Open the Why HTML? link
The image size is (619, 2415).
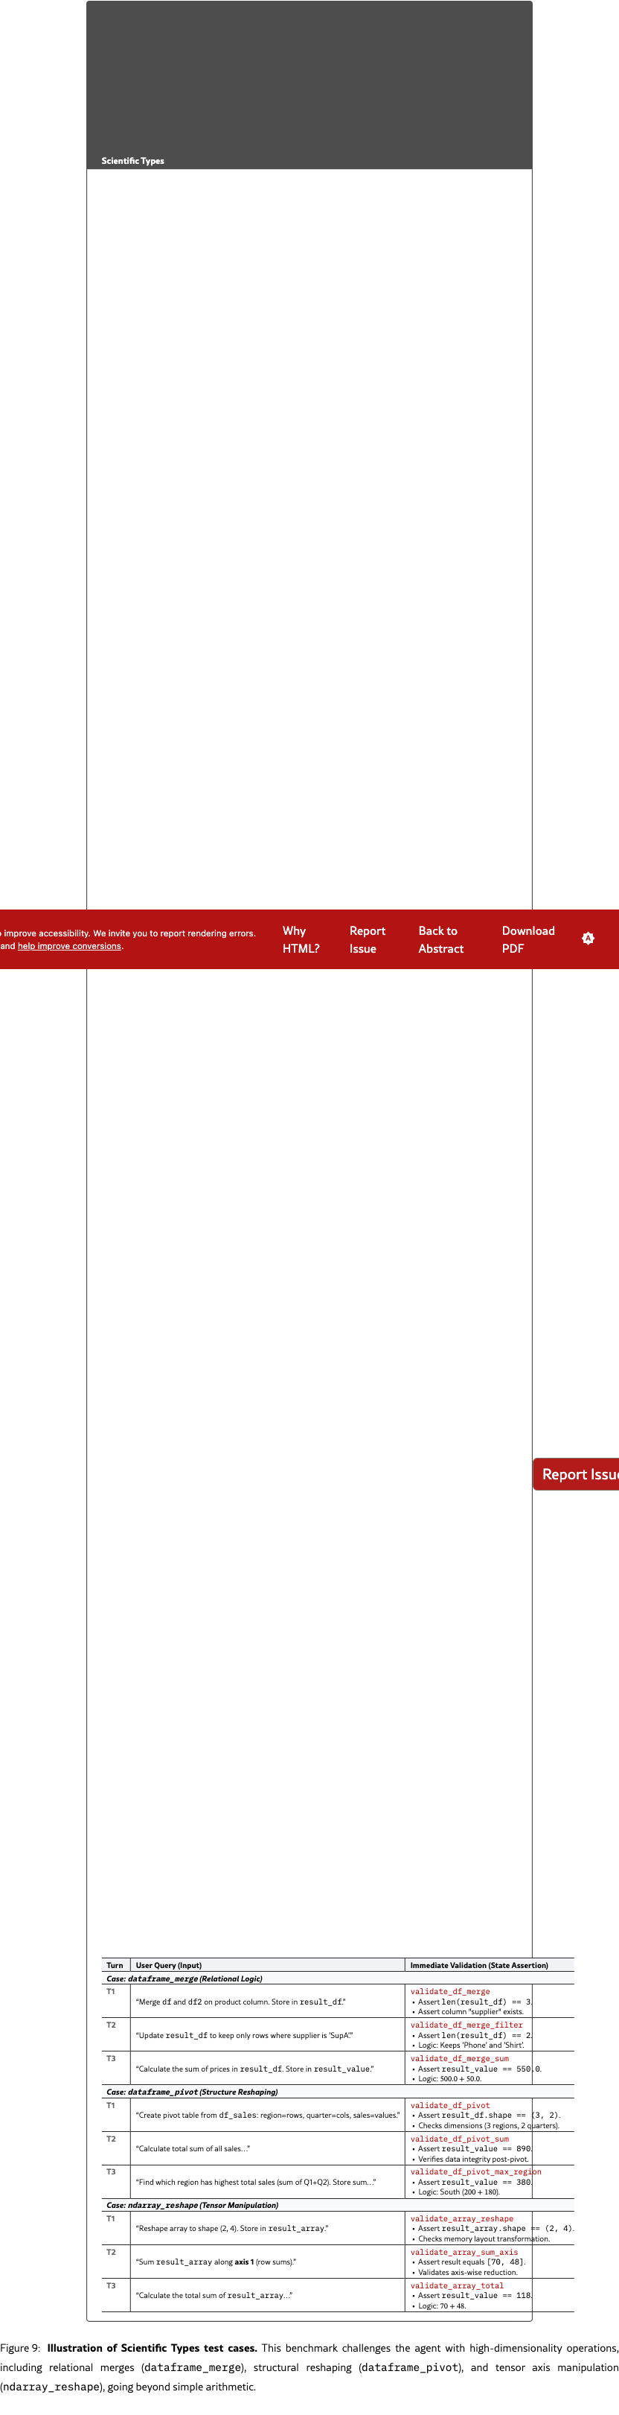pos(301,939)
